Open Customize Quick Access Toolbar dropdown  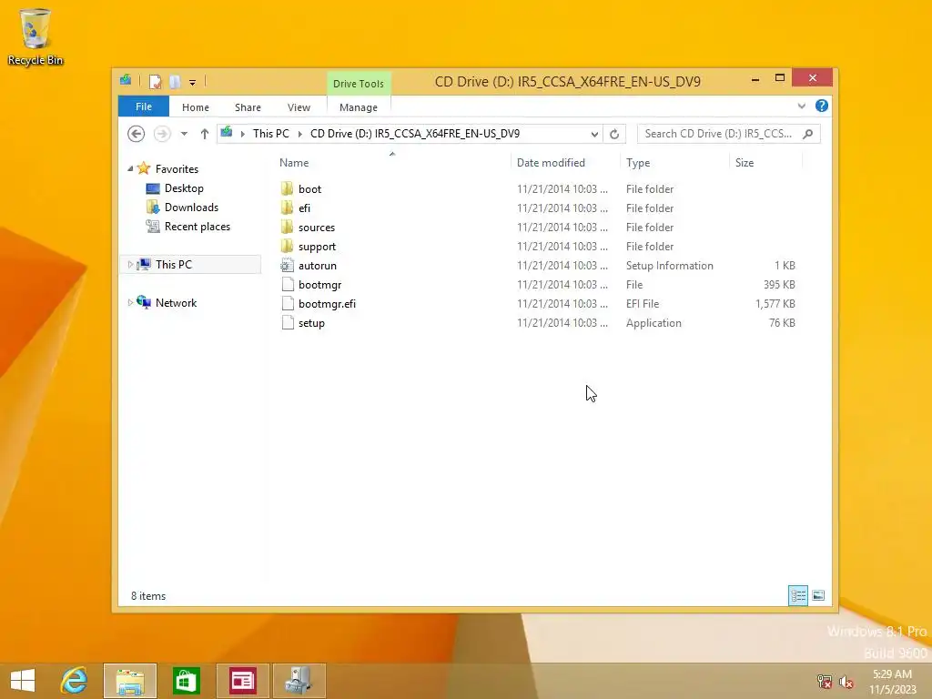pos(193,83)
